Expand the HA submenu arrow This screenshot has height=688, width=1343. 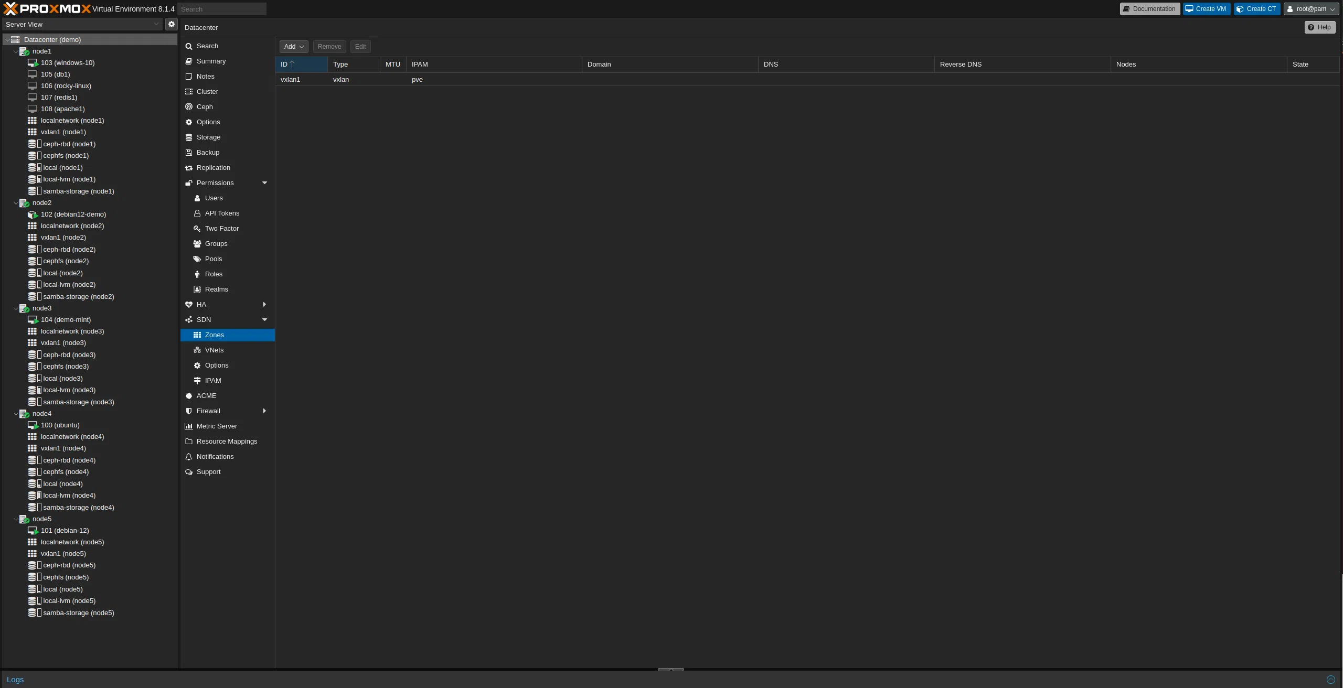click(264, 305)
